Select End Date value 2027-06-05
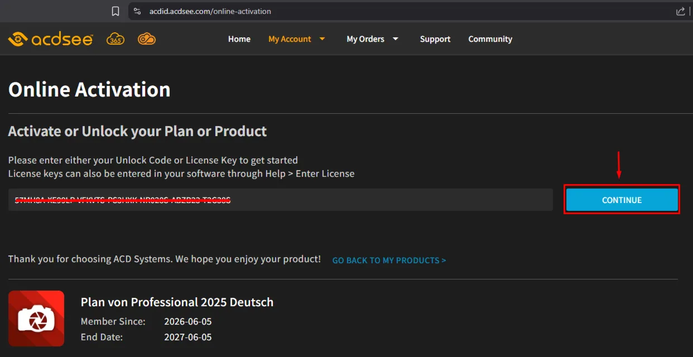The image size is (693, 357). (188, 337)
